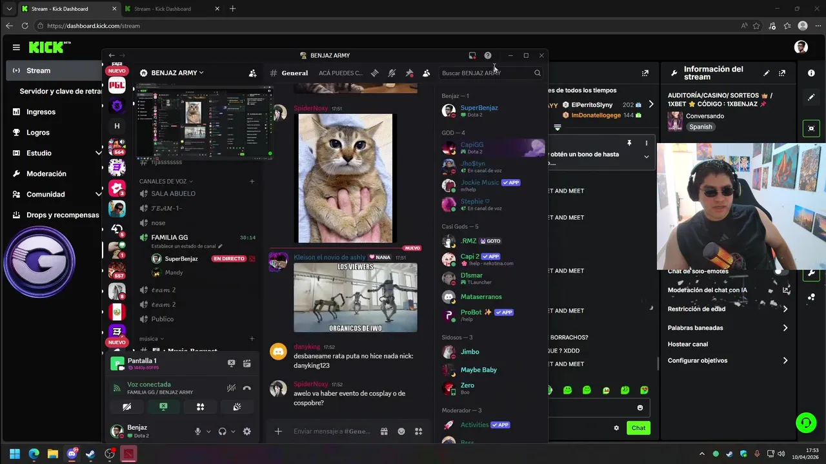This screenshot has width=826, height=464.
Task: Pop out Información del stream panel
Action: [781, 73]
